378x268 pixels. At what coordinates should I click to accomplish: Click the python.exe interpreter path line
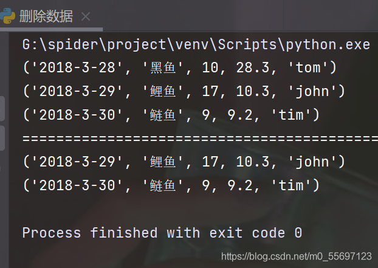click(196, 45)
